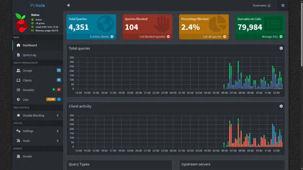Click the Query Types panel heading
The width and height of the screenshot is (303, 170).
(79, 164)
